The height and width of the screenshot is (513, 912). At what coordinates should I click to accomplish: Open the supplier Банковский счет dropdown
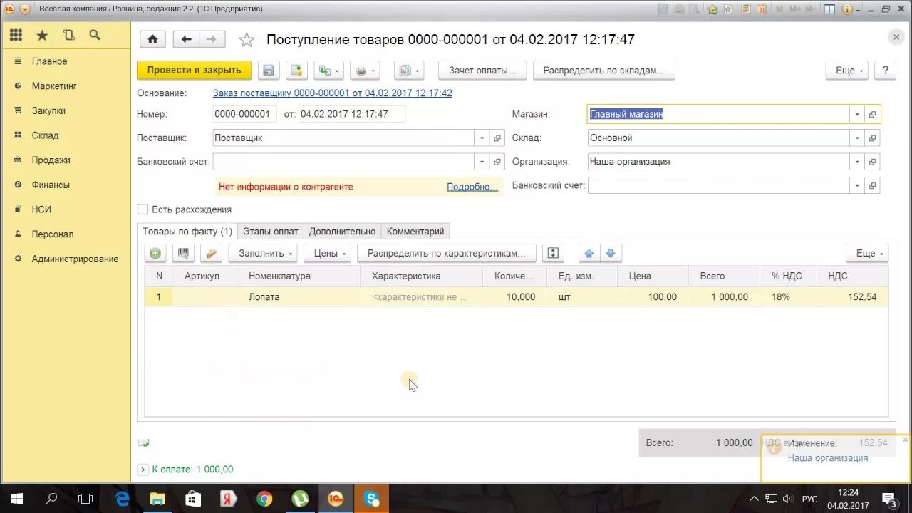pos(482,162)
